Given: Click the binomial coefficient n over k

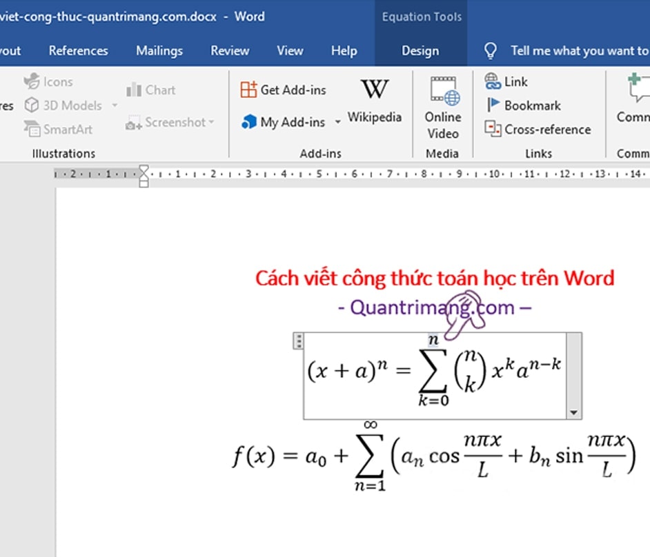Looking at the screenshot, I should 470,370.
